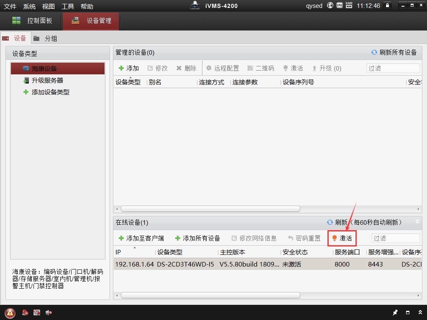The width and height of the screenshot is (427, 320).
Task: Click the network globe status icon
Action: 330,6
